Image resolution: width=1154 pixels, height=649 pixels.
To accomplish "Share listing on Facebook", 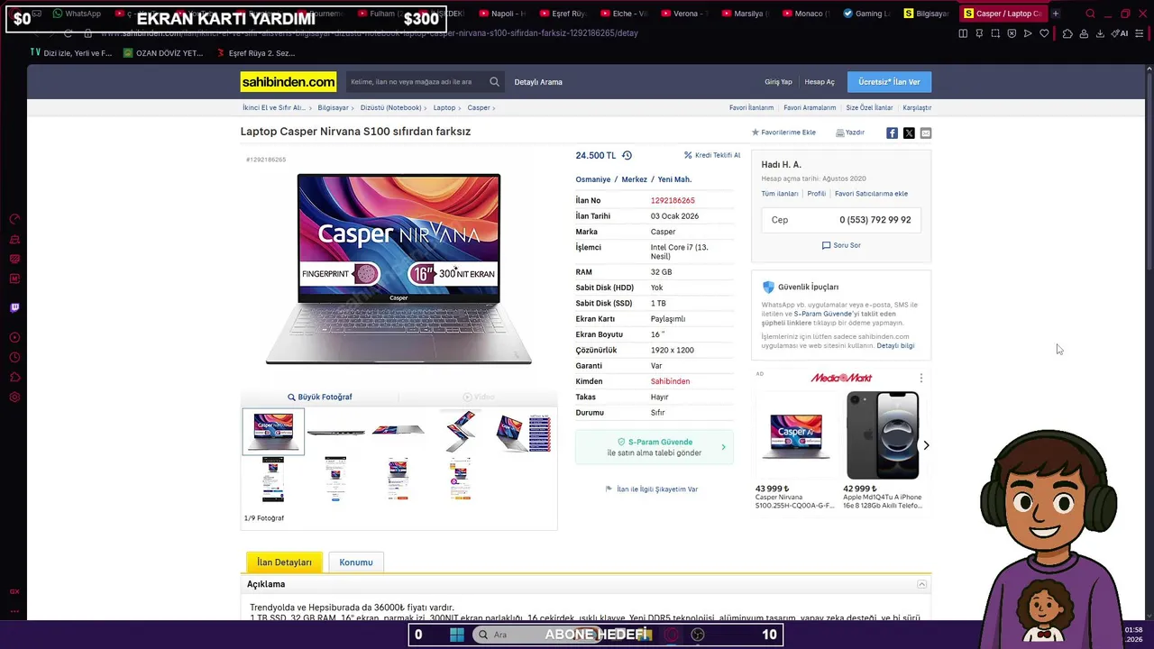I will click(x=892, y=133).
